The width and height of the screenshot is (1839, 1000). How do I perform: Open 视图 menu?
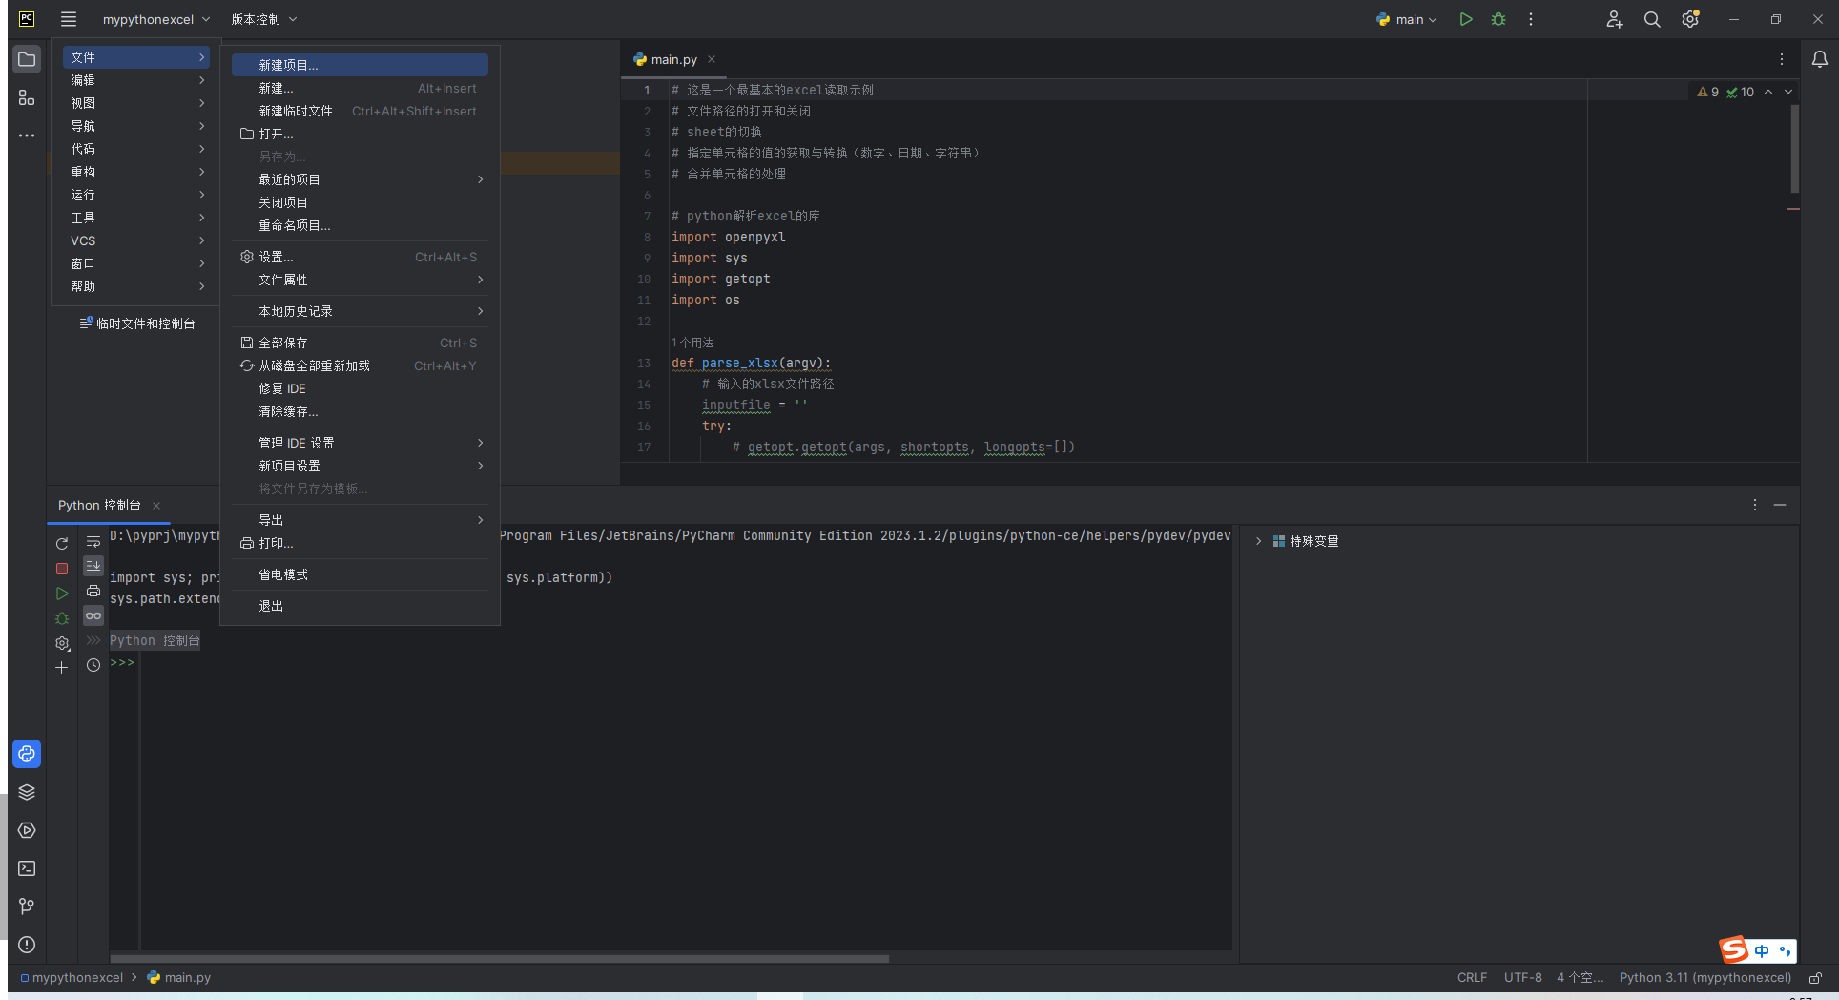136,103
